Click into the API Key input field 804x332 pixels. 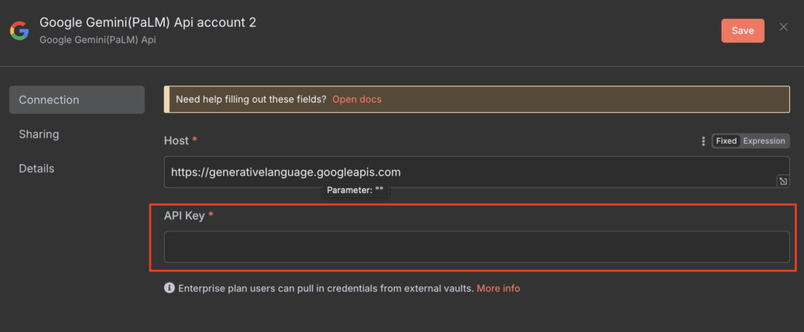[477, 247]
